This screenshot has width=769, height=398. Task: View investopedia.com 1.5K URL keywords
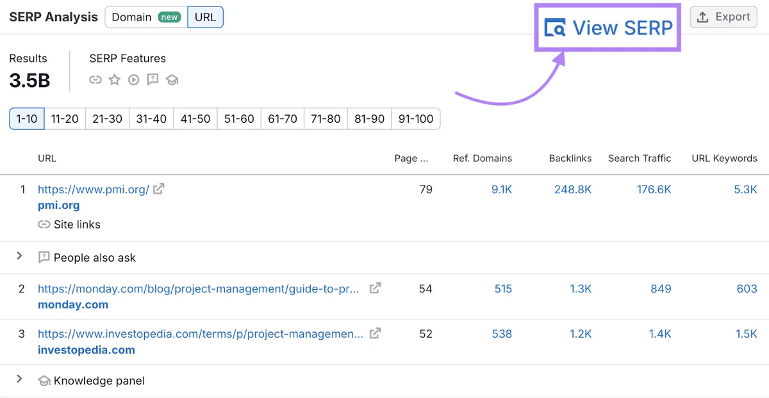coord(747,334)
